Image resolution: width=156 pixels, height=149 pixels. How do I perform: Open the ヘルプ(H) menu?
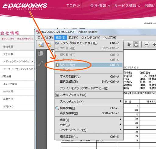pyautogui.click(x=110, y=38)
